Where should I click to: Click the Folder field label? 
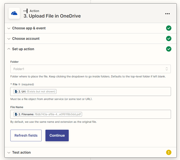point(15,62)
